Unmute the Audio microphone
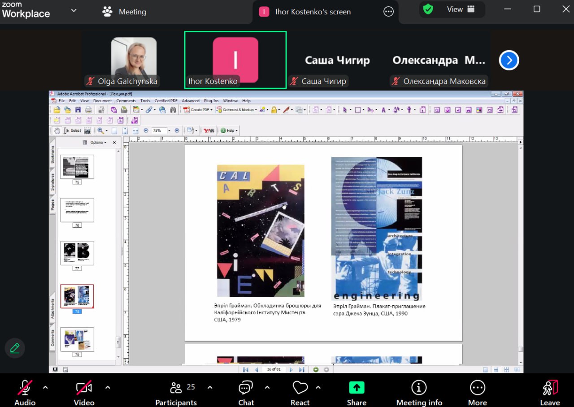The width and height of the screenshot is (574, 407). pos(25,388)
